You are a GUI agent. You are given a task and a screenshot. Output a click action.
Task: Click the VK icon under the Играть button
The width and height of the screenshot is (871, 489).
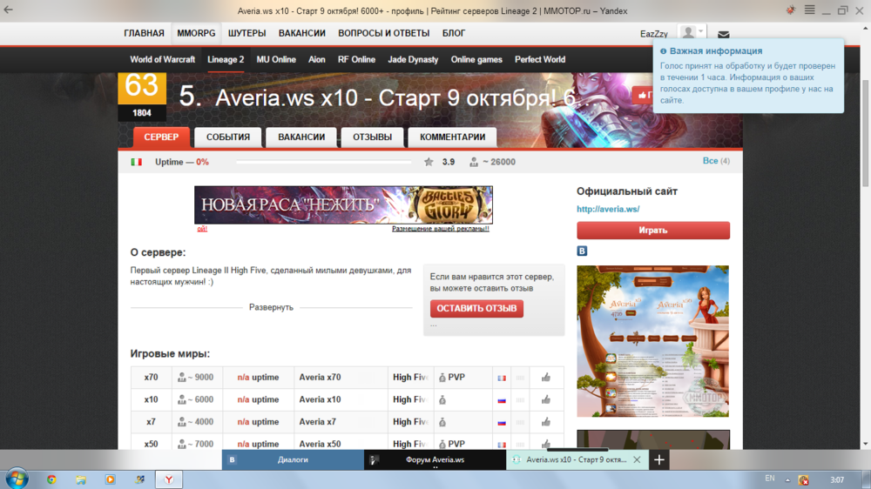coord(582,251)
